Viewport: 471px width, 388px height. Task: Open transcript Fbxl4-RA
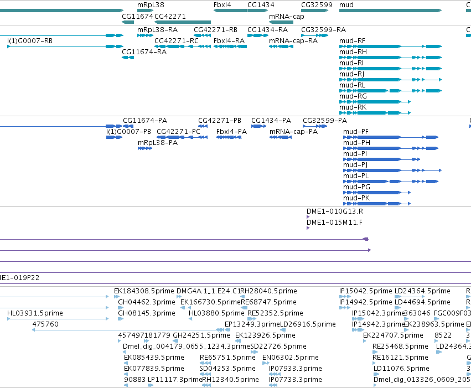tap(230, 46)
